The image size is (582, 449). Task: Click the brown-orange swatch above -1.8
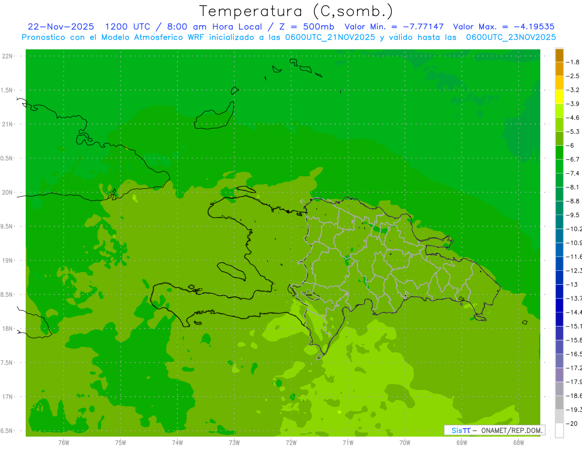tap(559, 55)
